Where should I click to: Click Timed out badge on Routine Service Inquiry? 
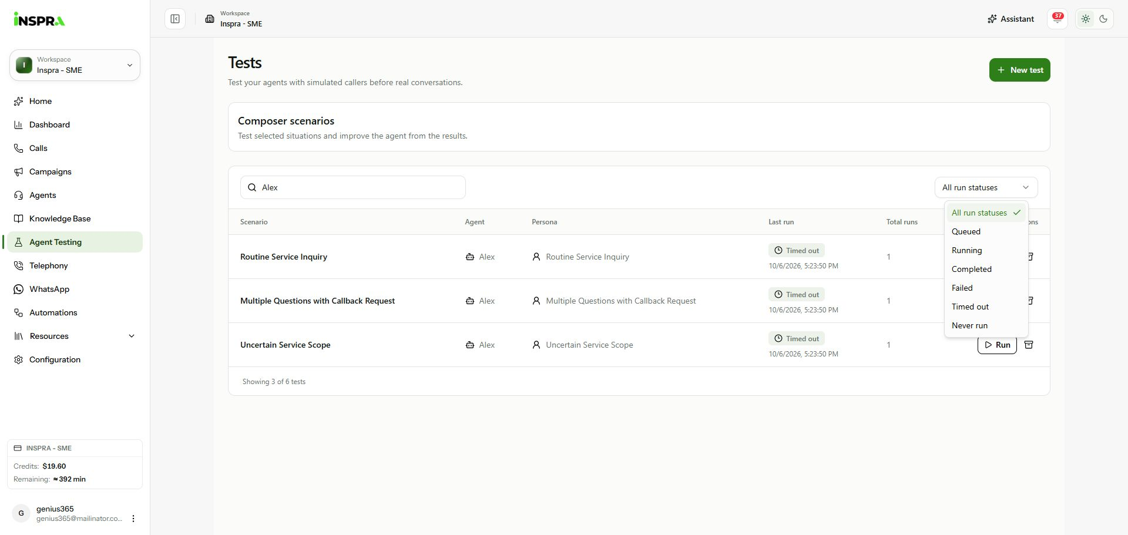point(797,250)
